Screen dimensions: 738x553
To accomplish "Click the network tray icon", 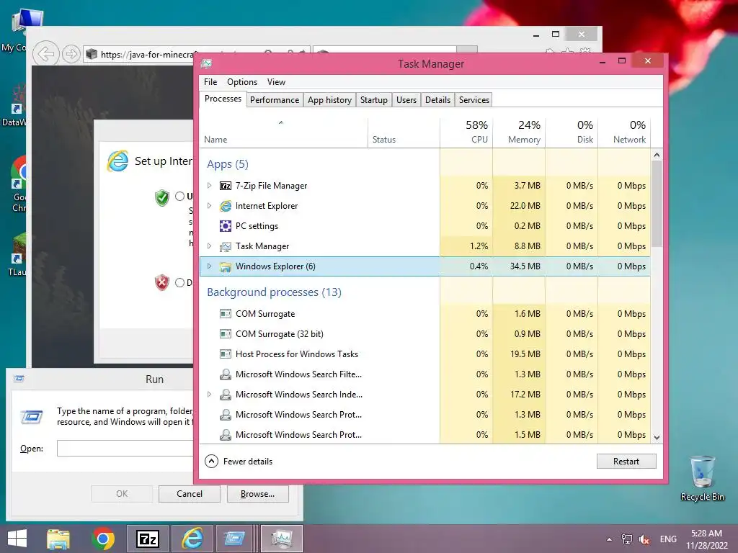I will (x=627, y=539).
